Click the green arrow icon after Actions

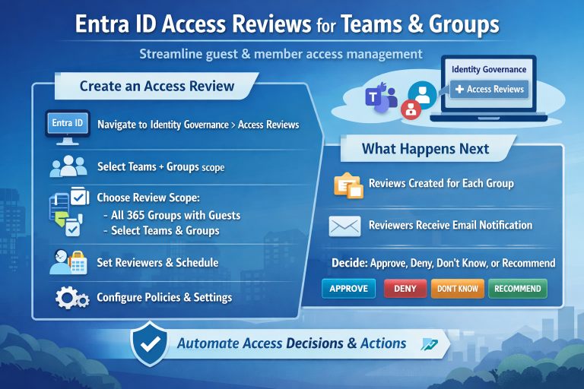(x=429, y=344)
